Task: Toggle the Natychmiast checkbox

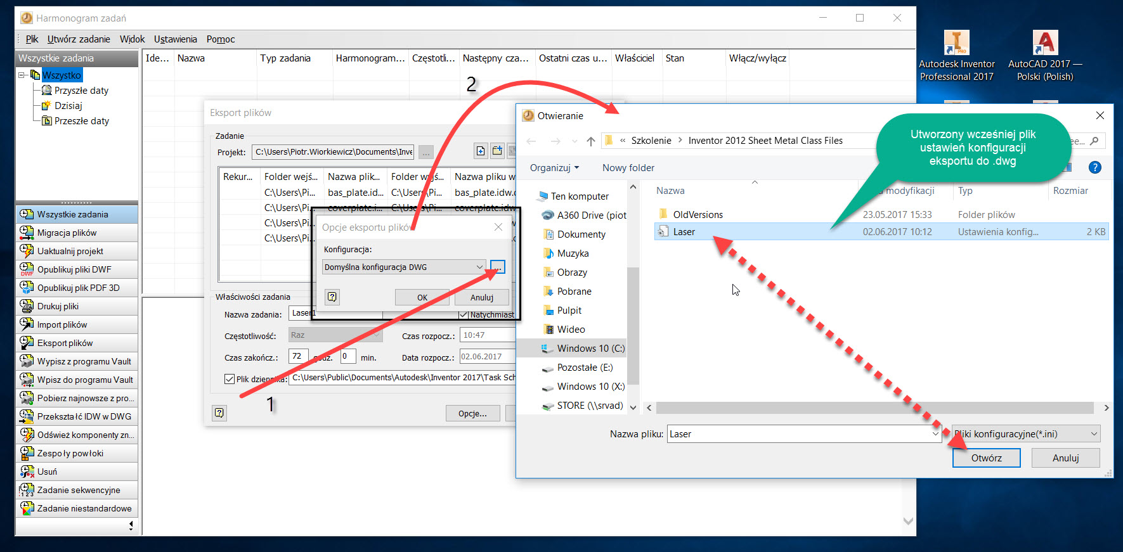Action: pos(463,314)
